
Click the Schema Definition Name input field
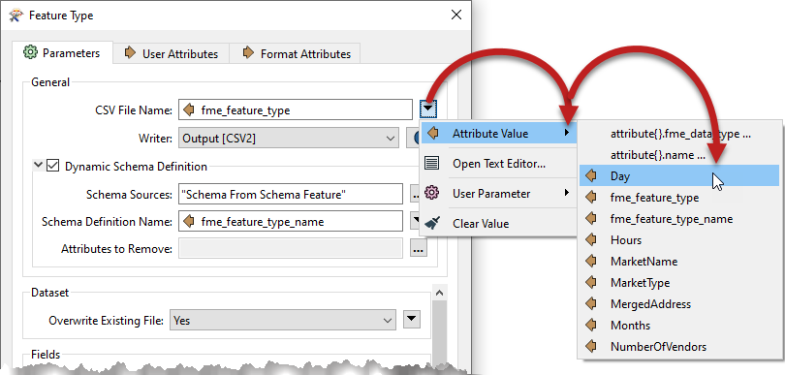point(291,221)
